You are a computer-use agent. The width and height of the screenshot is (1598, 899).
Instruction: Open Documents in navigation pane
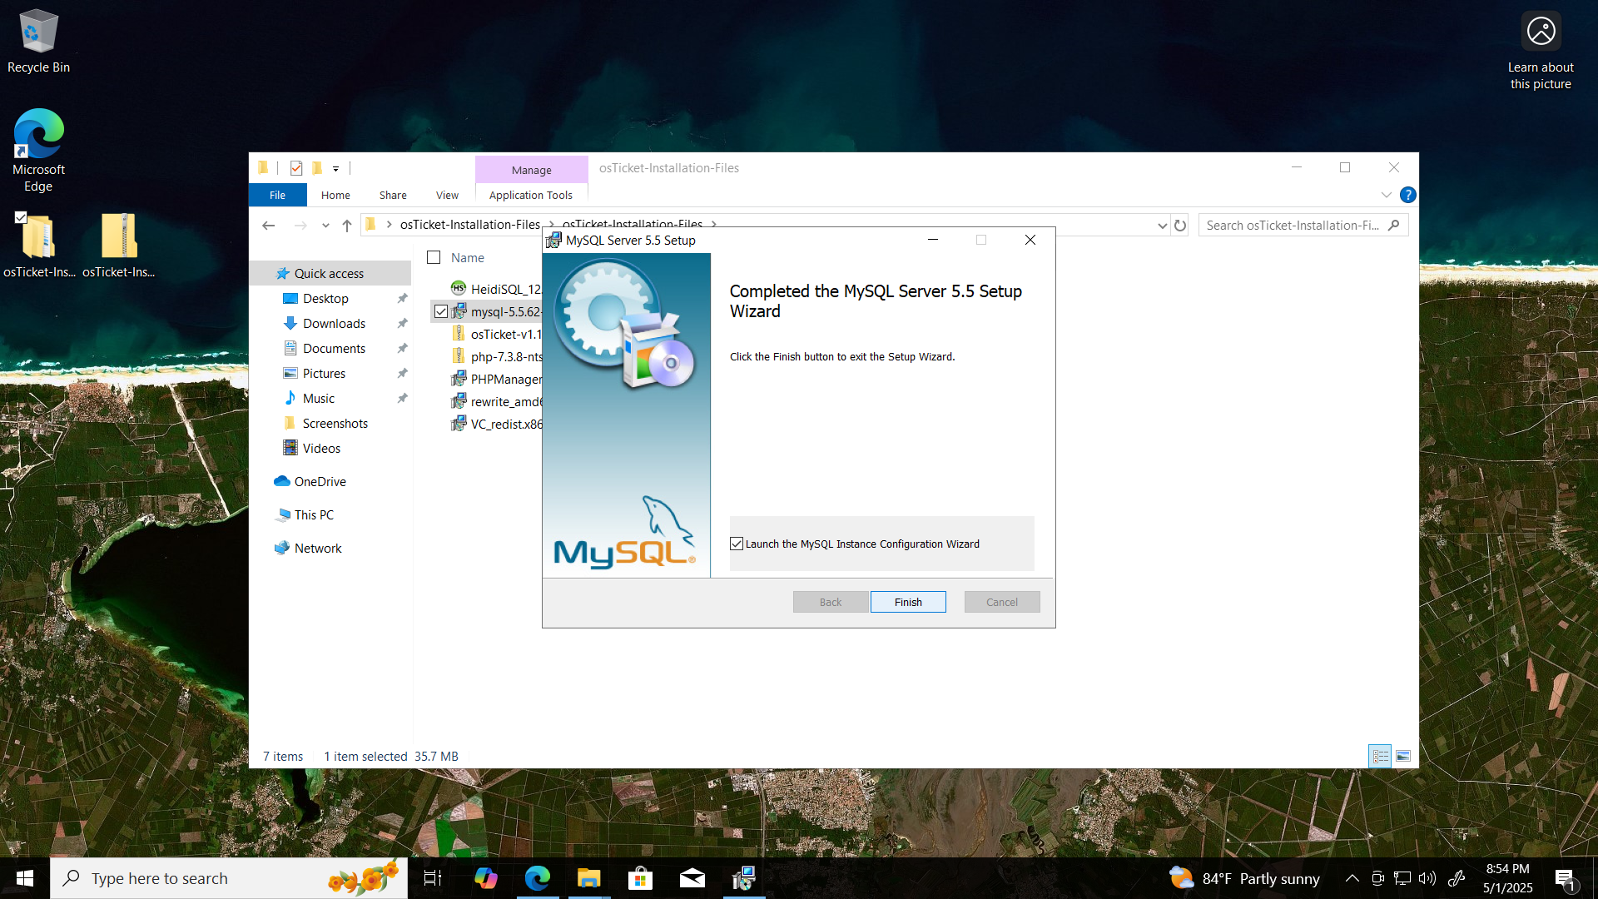coord(334,348)
